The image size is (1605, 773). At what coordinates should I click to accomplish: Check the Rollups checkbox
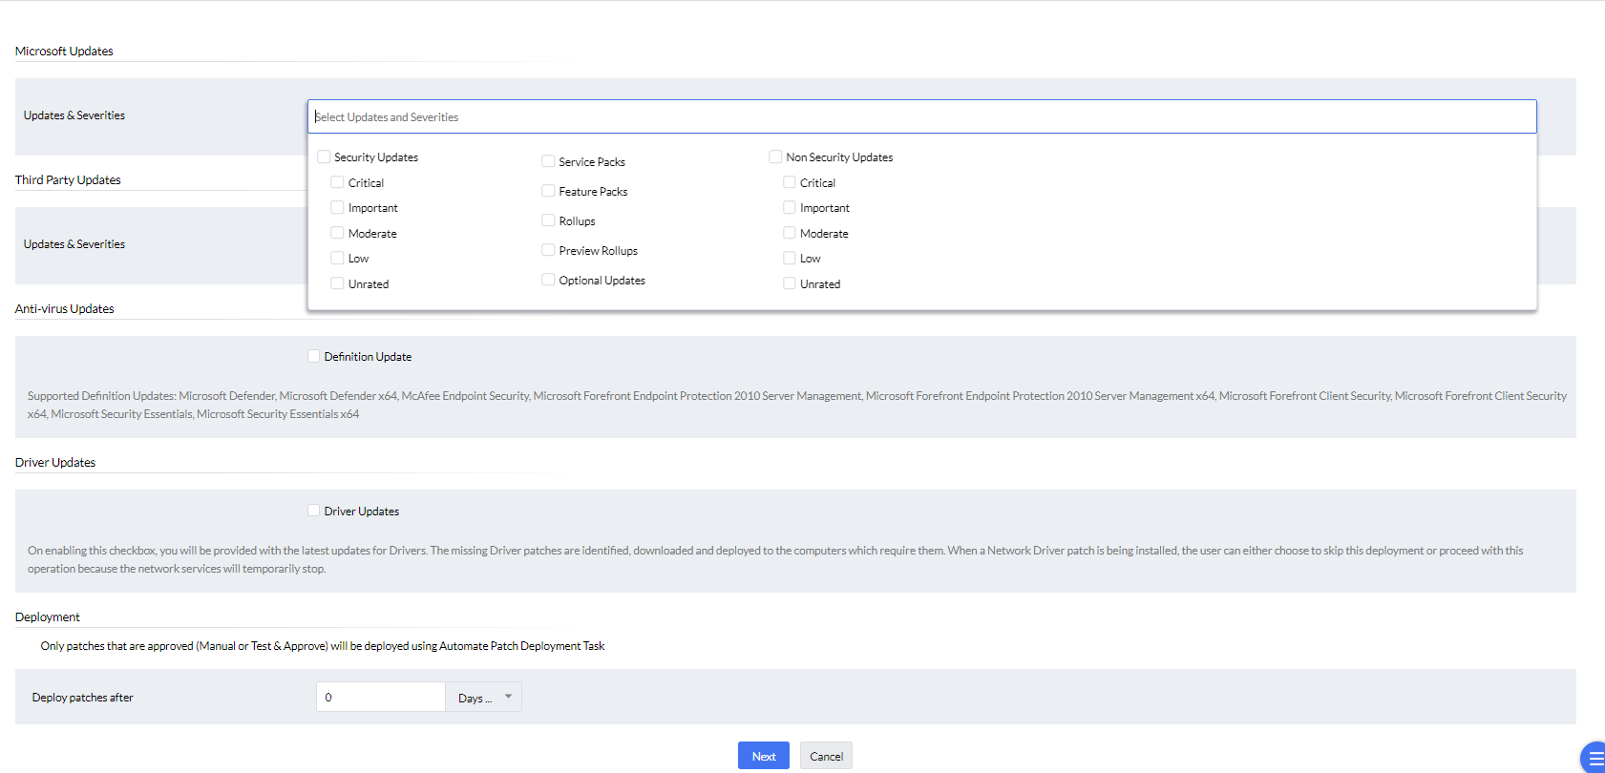pos(549,220)
